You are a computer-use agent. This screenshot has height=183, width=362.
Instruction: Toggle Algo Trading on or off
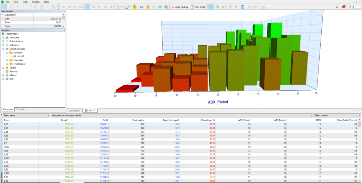pos(179,7)
